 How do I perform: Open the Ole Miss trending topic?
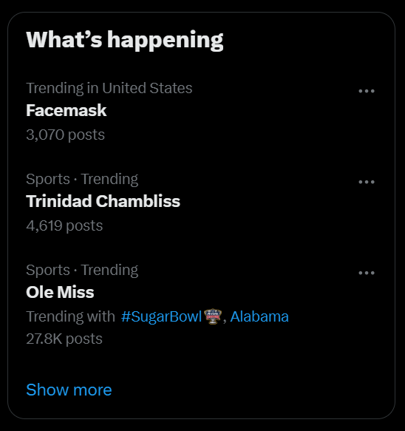click(60, 292)
